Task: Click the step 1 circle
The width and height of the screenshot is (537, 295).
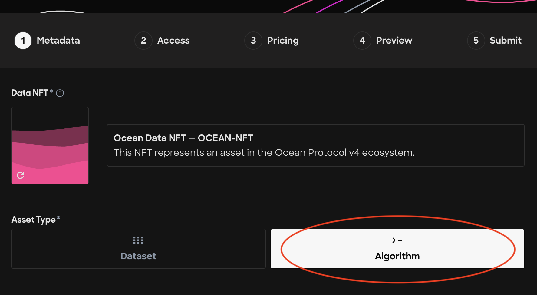Action: [23, 41]
